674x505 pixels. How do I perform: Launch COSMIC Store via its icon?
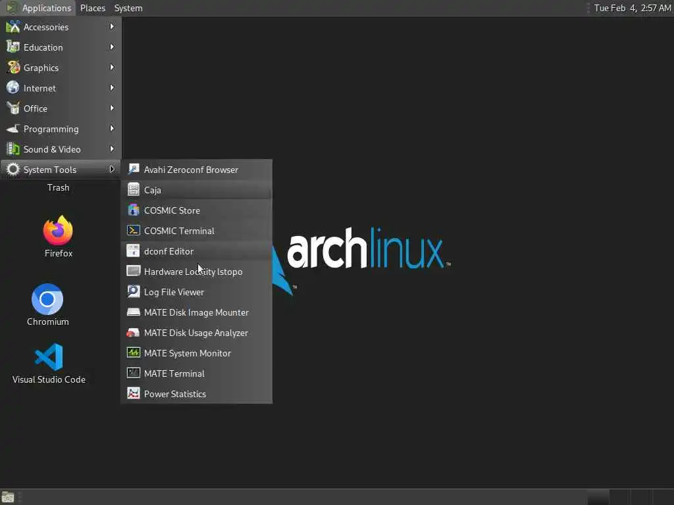[133, 210]
